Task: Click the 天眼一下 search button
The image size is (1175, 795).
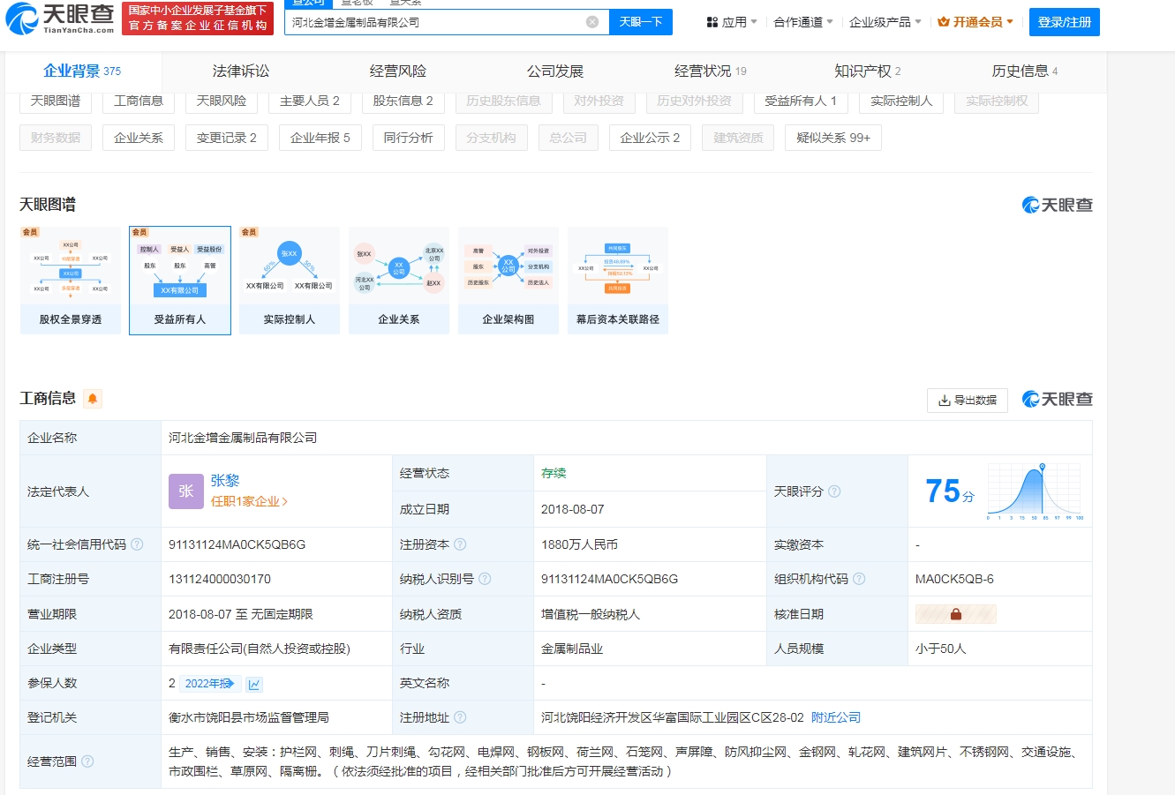Action: coord(641,22)
